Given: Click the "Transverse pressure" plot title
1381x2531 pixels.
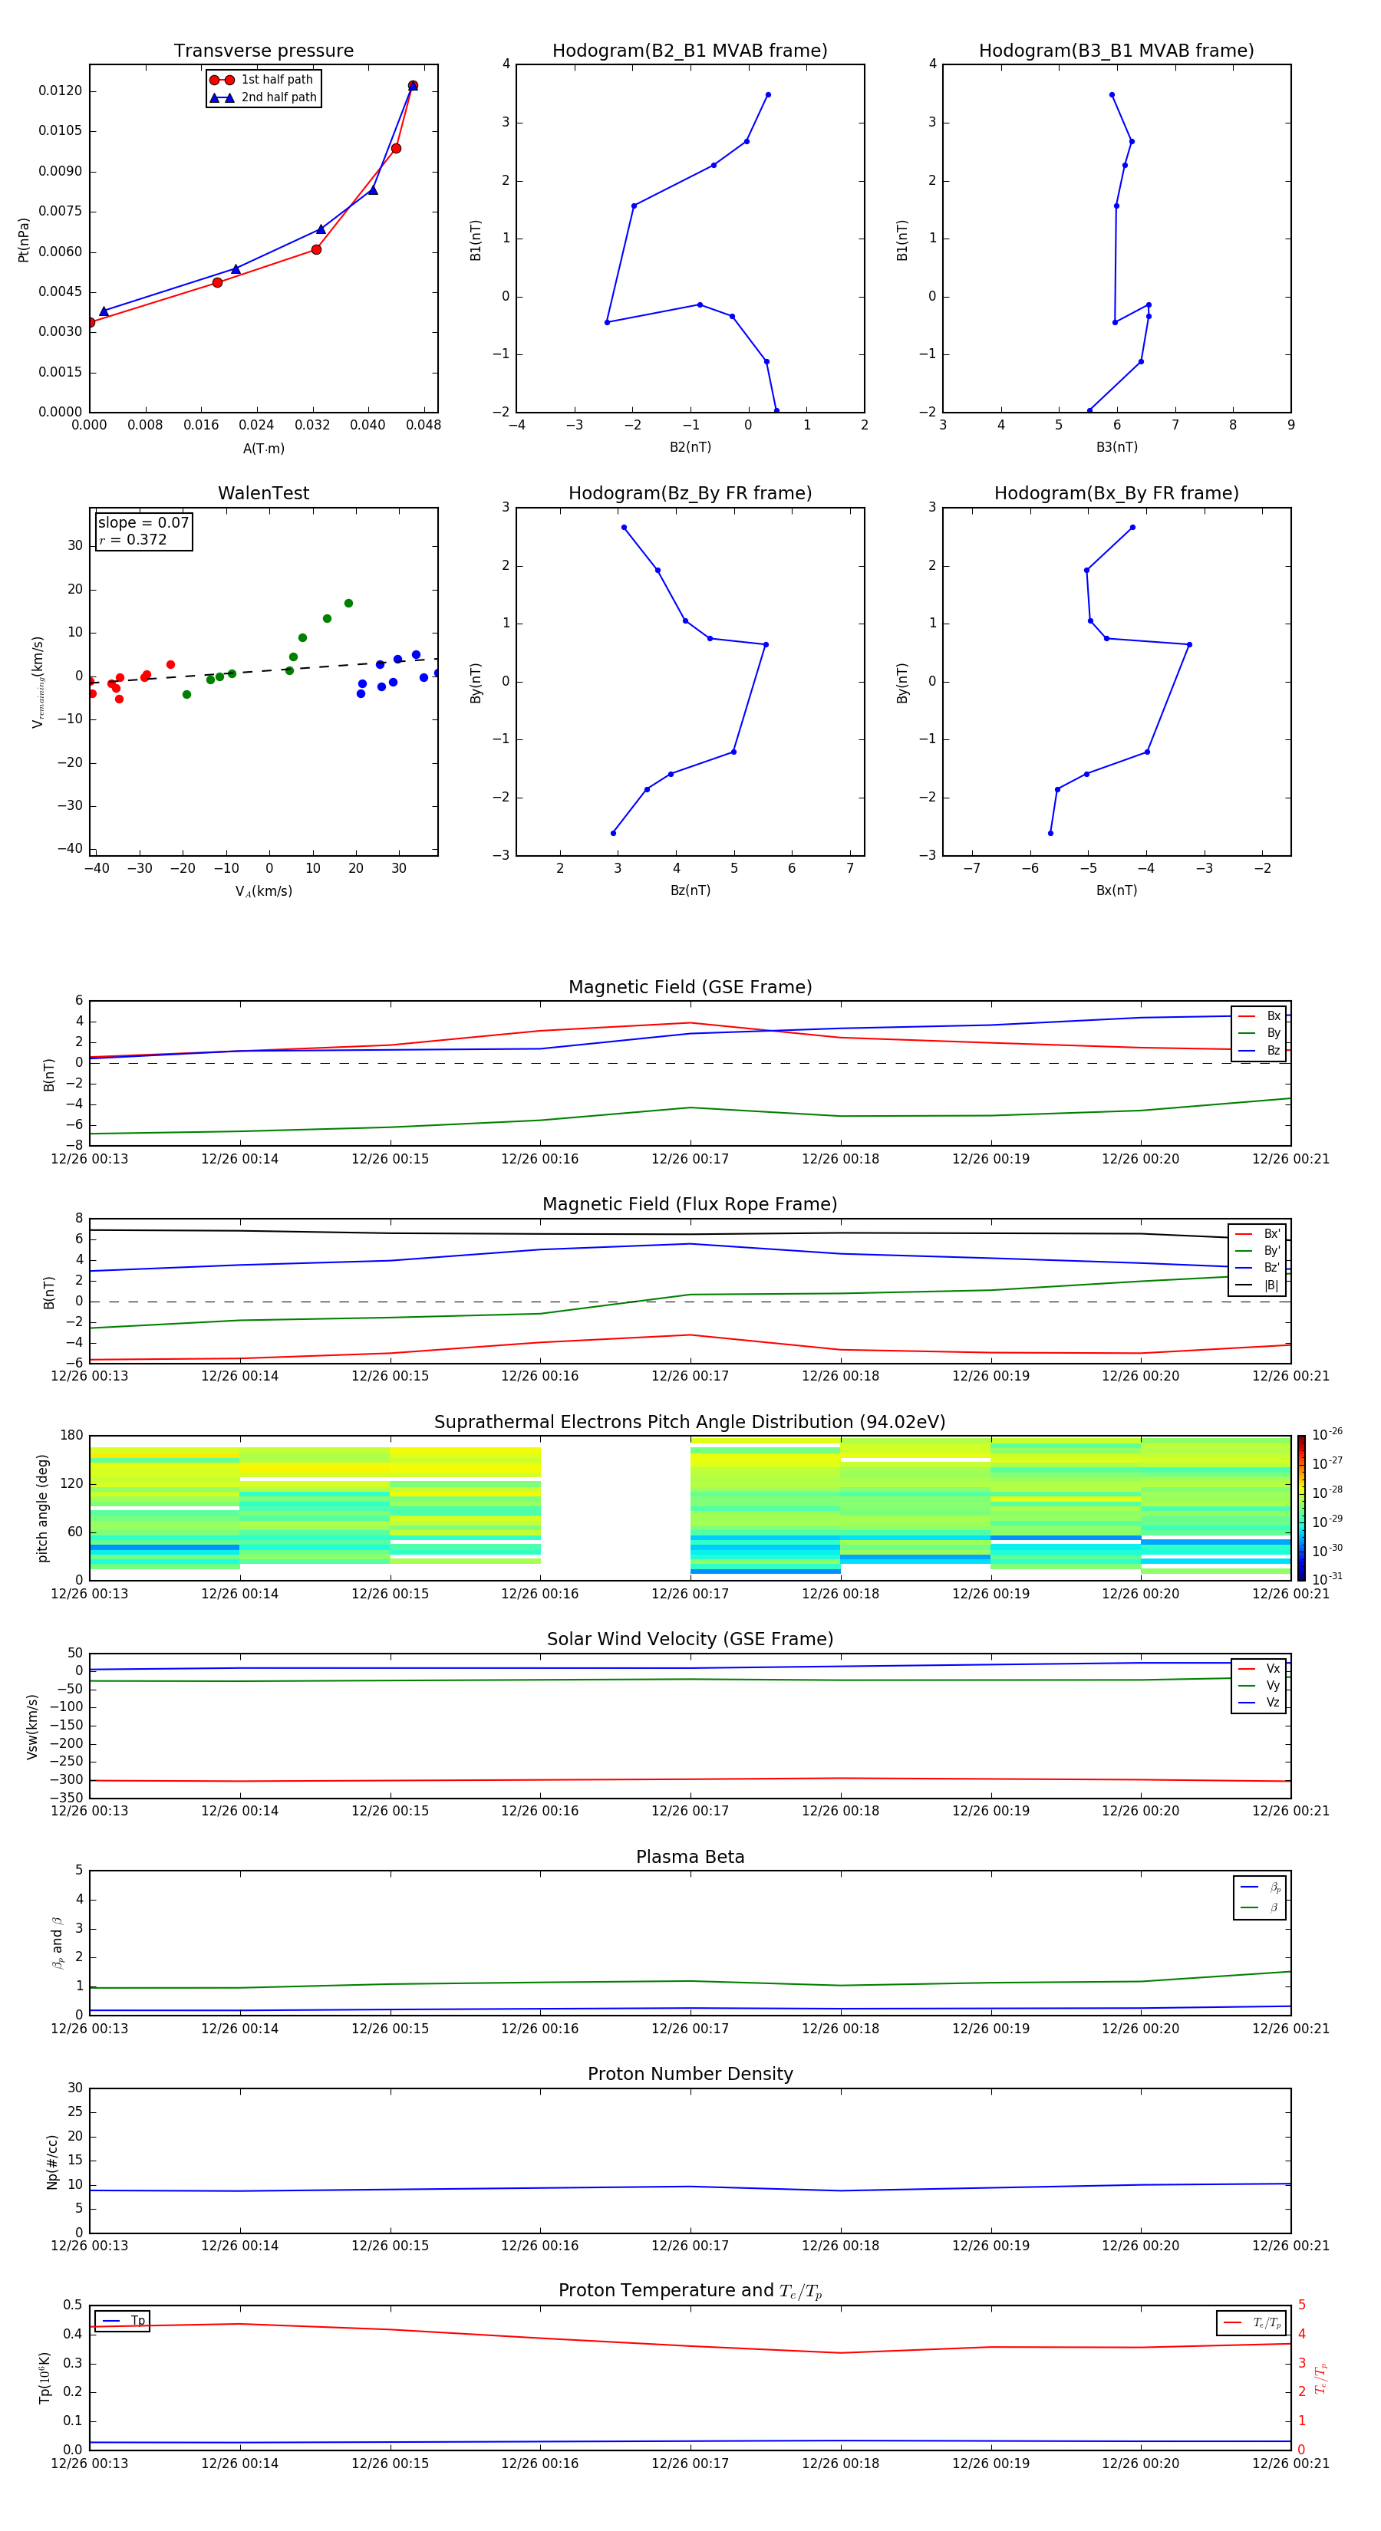Looking at the screenshot, I should pos(263,51).
